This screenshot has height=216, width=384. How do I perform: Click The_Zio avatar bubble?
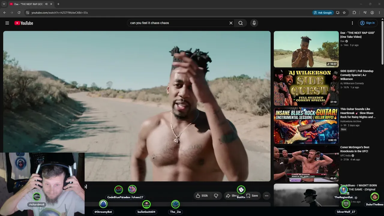(x=175, y=204)
